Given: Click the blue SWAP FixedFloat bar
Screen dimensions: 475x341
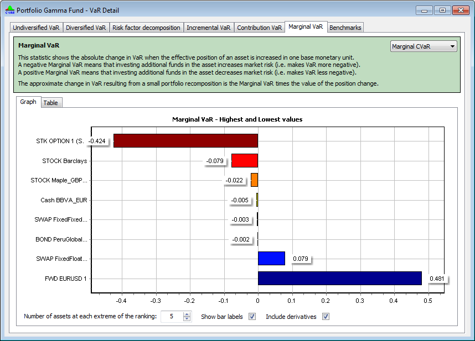Looking at the screenshot, I should pyautogui.click(x=271, y=259).
